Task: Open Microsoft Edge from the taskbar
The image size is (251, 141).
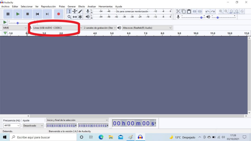Action: (x=101, y=137)
